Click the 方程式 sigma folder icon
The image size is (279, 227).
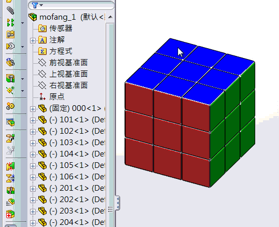pyautogui.click(x=42, y=51)
